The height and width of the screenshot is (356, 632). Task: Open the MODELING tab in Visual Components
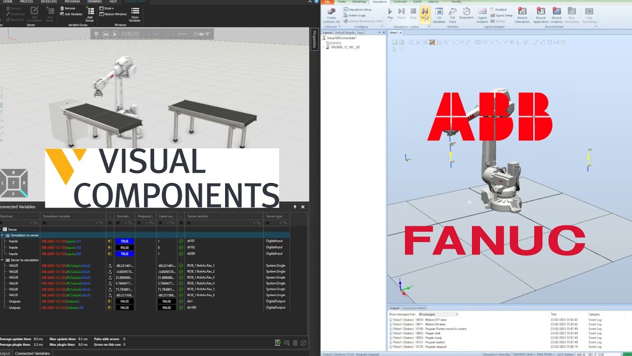click(48, 1)
